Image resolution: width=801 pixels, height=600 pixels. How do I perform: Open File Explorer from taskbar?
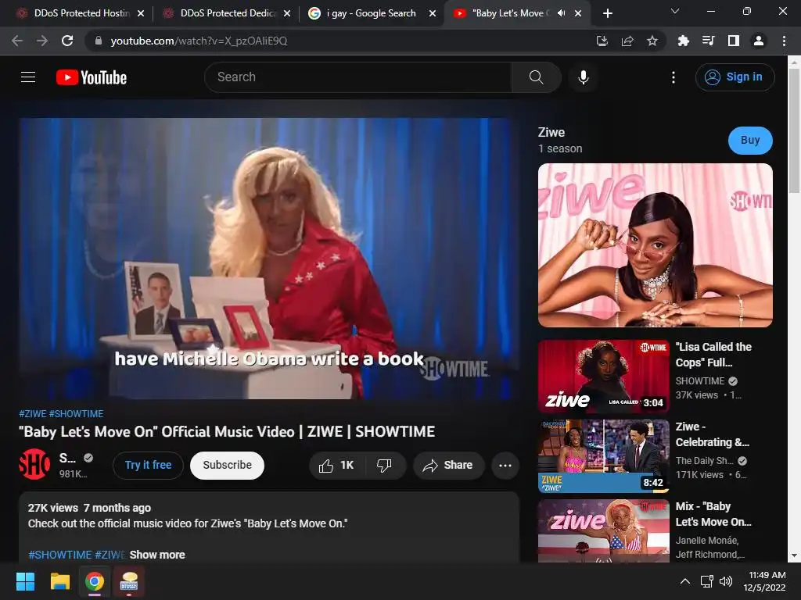click(59, 581)
